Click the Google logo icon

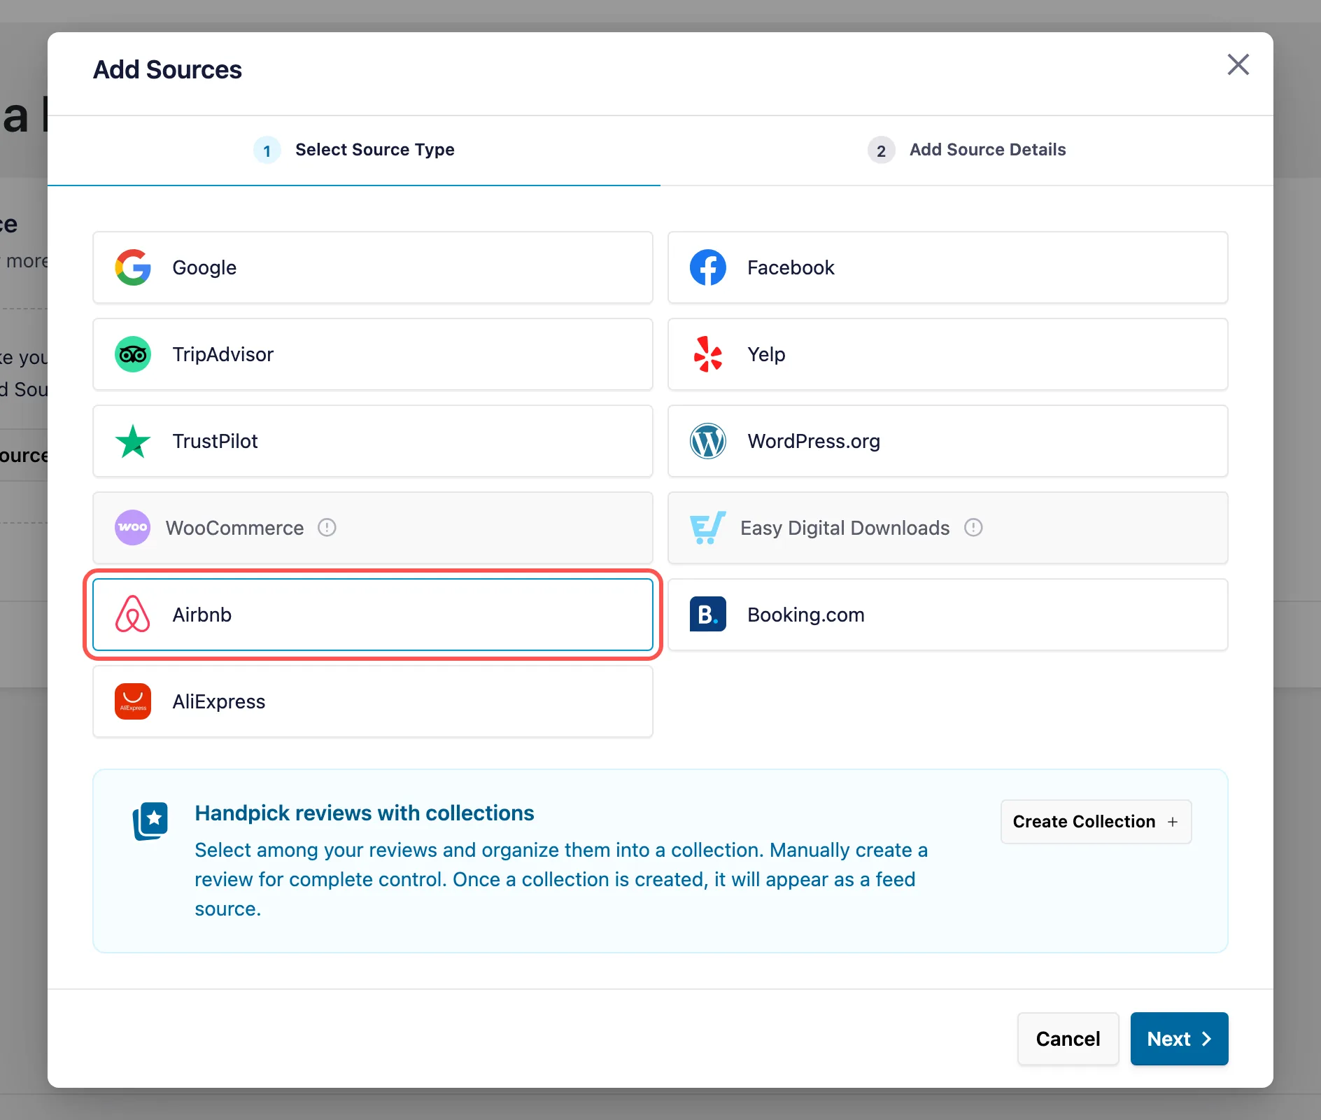(x=133, y=267)
